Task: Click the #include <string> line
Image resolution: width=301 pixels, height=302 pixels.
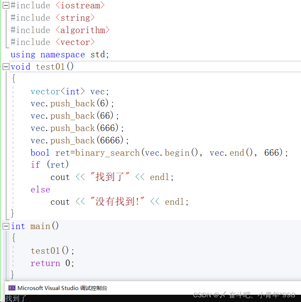Action: point(53,18)
